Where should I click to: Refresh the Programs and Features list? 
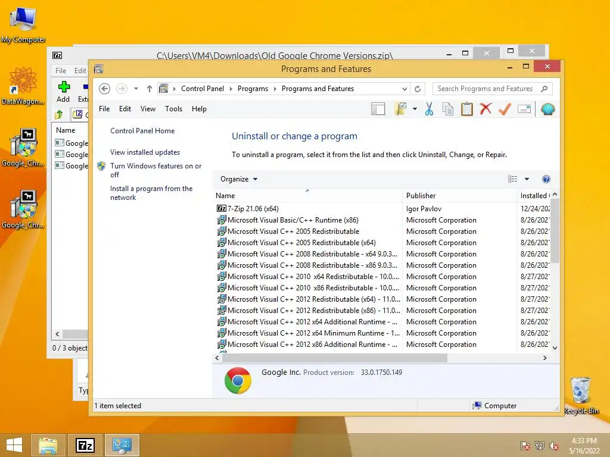click(x=418, y=89)
